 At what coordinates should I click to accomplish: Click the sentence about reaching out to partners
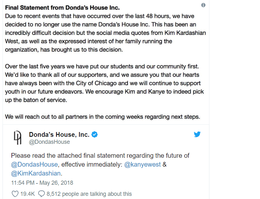(103, 116)
